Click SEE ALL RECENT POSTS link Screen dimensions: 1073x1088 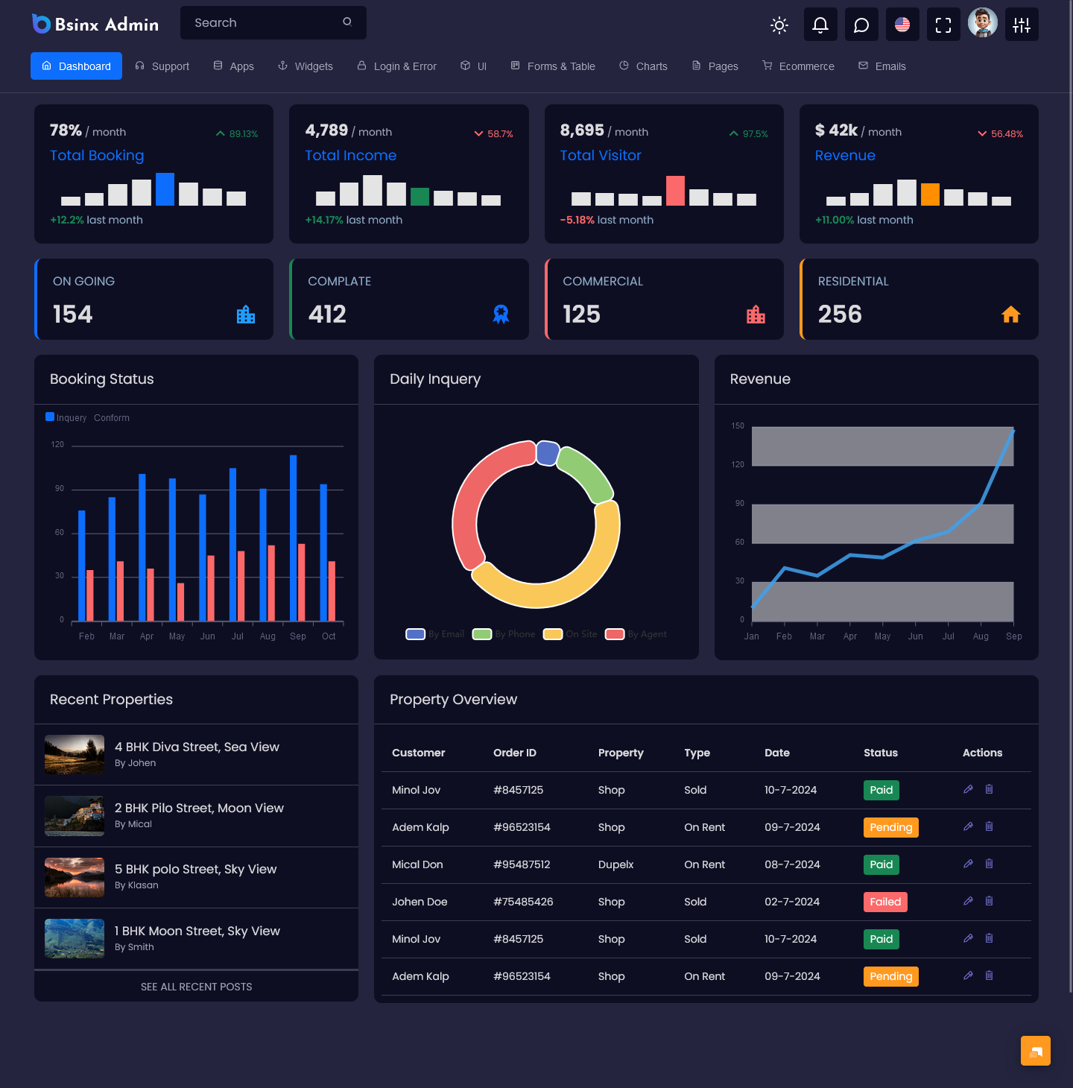(x=196, y=987)
